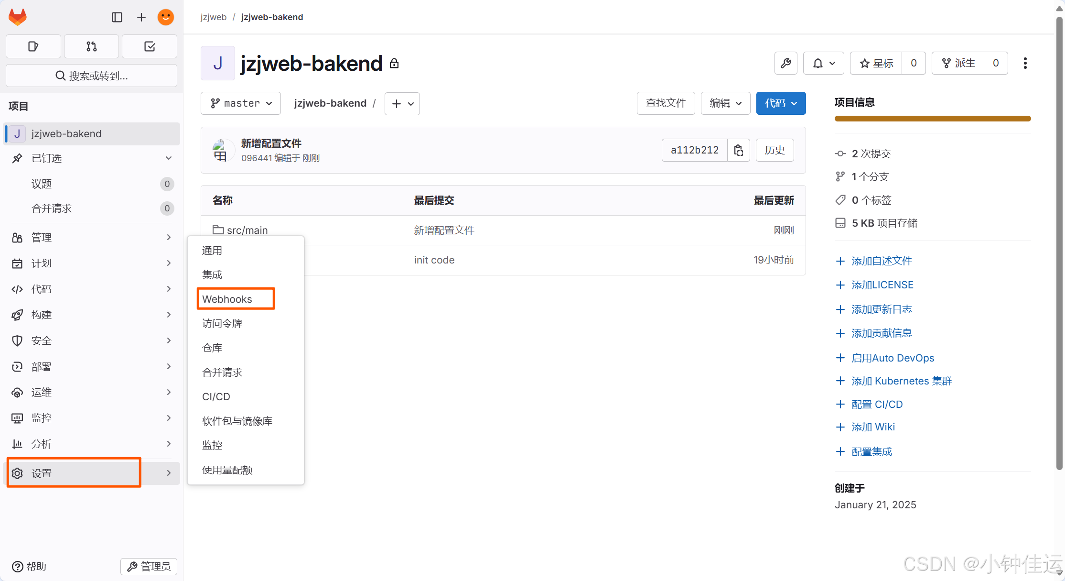Open assigned issues shortcut icon
The image size is (1065, 581).
(x=33, y=46)
